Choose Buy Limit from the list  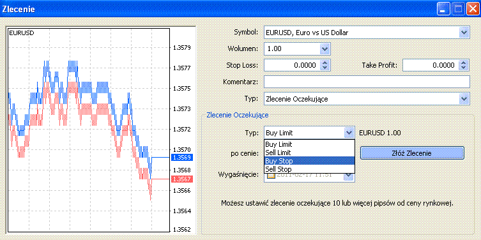(x=309, y=144)
